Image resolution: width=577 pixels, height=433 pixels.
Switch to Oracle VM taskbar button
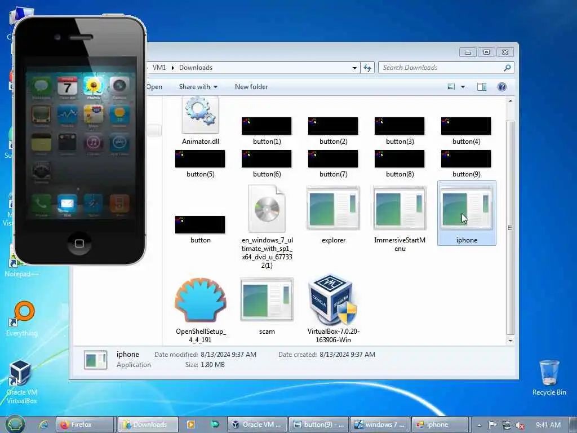tap(257, 425)
